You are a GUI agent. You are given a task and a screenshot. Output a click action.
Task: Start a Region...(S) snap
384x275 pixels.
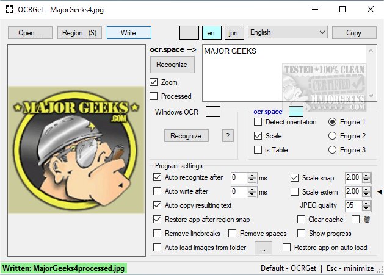click(79, 33)
